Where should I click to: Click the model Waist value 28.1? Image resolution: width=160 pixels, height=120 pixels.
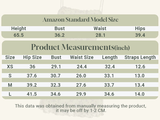pyautogui.click(x=100, y=35)
